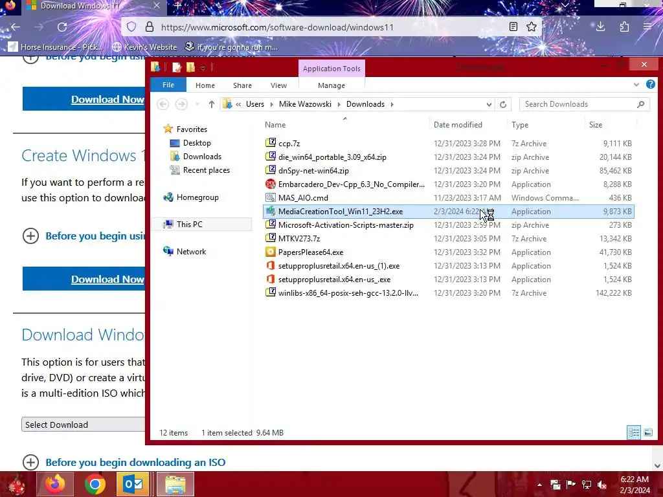Click the tracking protection shield icon
Screen dimensions: 663x497
131,27
